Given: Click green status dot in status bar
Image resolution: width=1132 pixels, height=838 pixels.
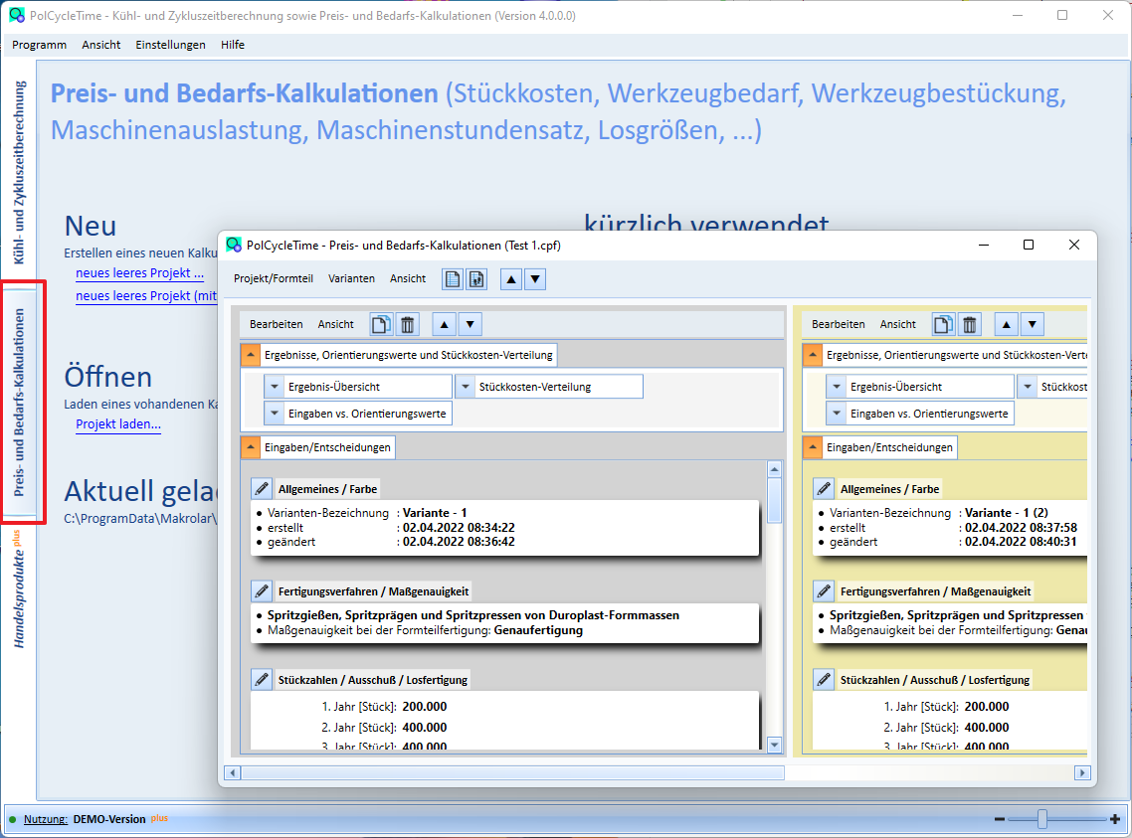Looking at the screenshot, I should (12, 819).
